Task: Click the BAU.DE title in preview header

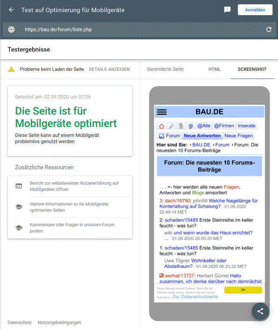Action: click(209, 112)
